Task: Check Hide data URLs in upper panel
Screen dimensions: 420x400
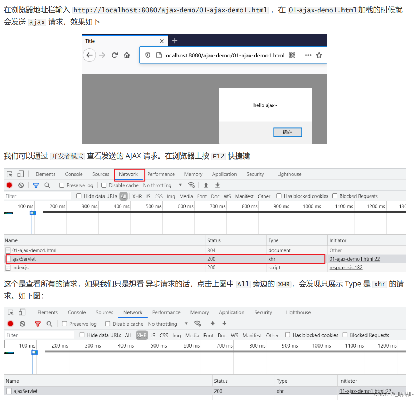Action: 79,196
